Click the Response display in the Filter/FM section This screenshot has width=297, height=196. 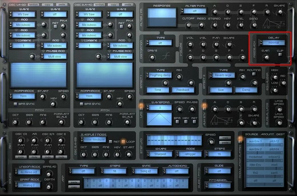click(x=161, y=17)
